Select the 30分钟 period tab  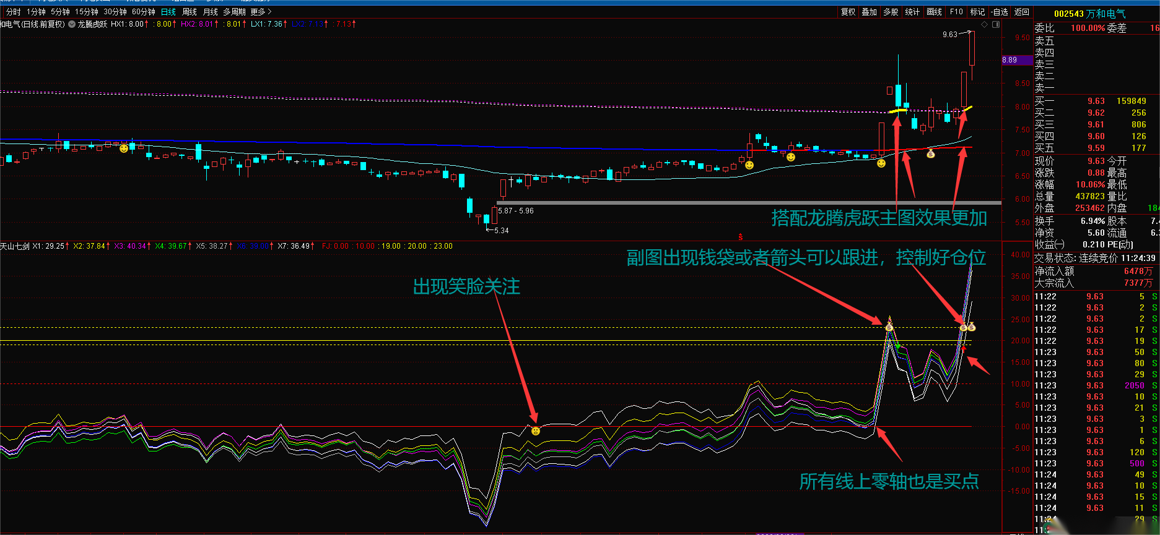tap(115, 12)
